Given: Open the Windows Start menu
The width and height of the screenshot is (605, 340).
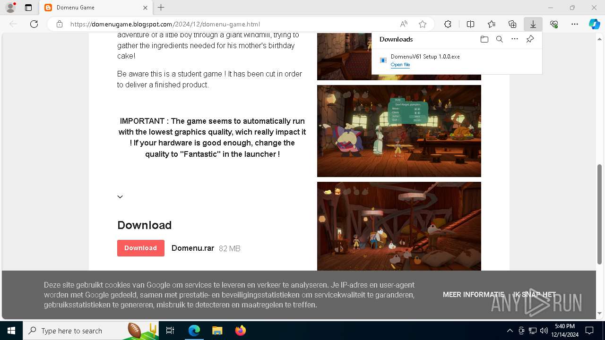Looking at the screenshot, I should click(11, 331).
